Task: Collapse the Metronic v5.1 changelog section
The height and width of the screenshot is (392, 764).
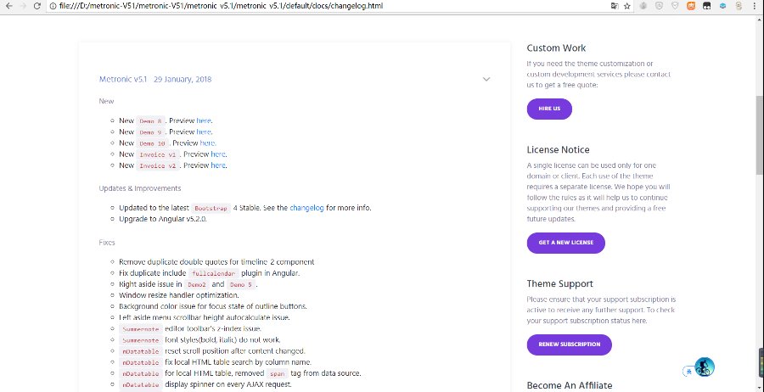Action: tap(486, 80)
